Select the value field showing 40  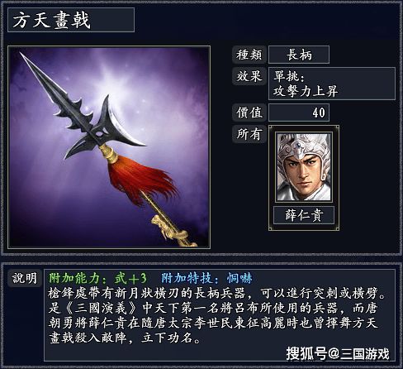tap(299, 113)
